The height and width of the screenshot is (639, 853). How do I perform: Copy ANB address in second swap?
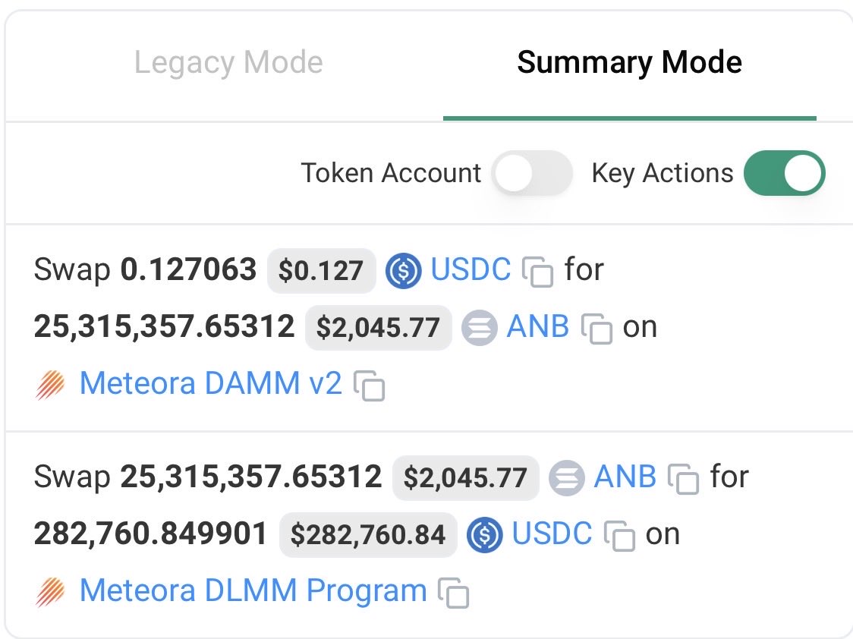pos(683,479)
